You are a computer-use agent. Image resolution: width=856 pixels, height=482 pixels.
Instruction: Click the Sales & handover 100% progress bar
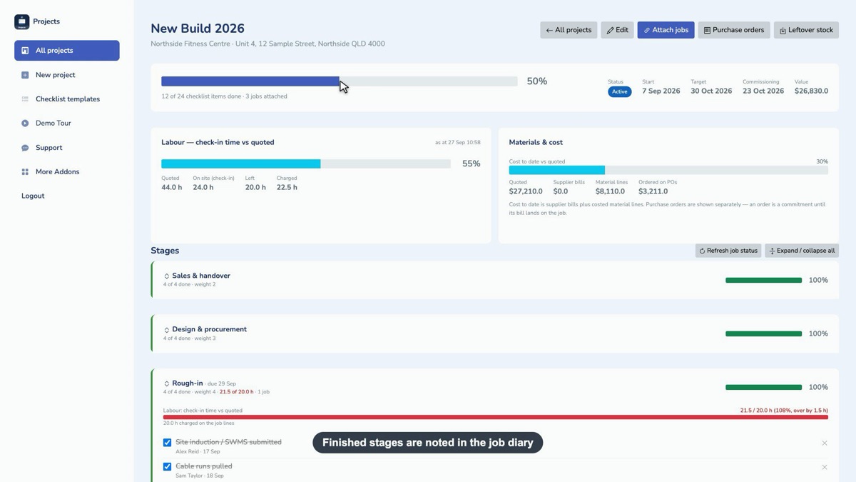pyautogui.click(x=763, y=280)
